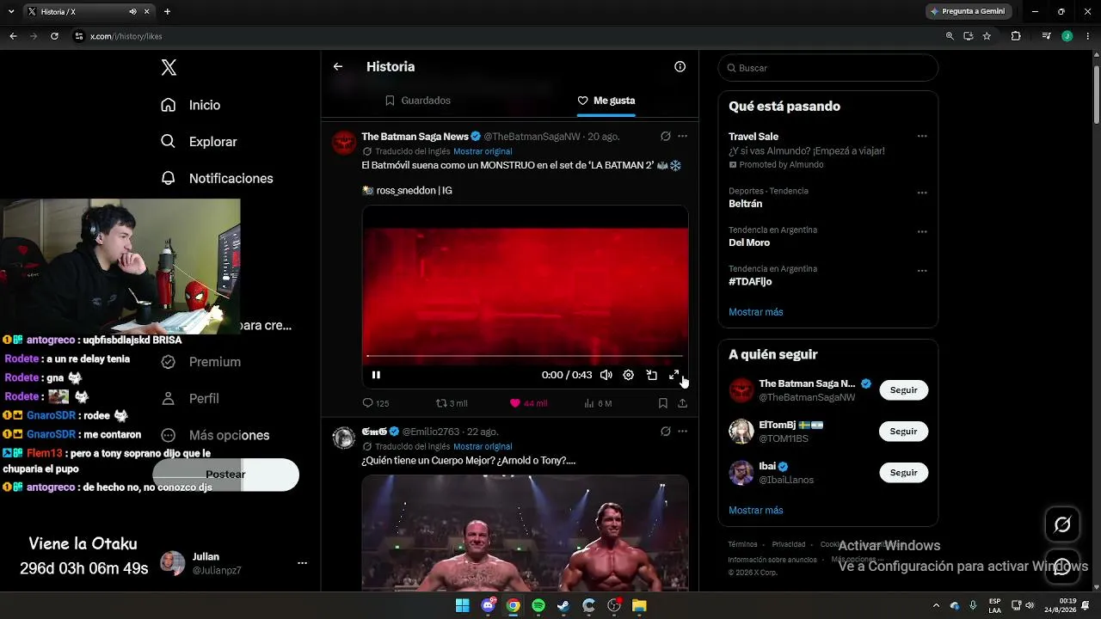Click the X logo home icon
This screenshot has height=619, width=1101.
pyautogui.click(x=169, y=68)
